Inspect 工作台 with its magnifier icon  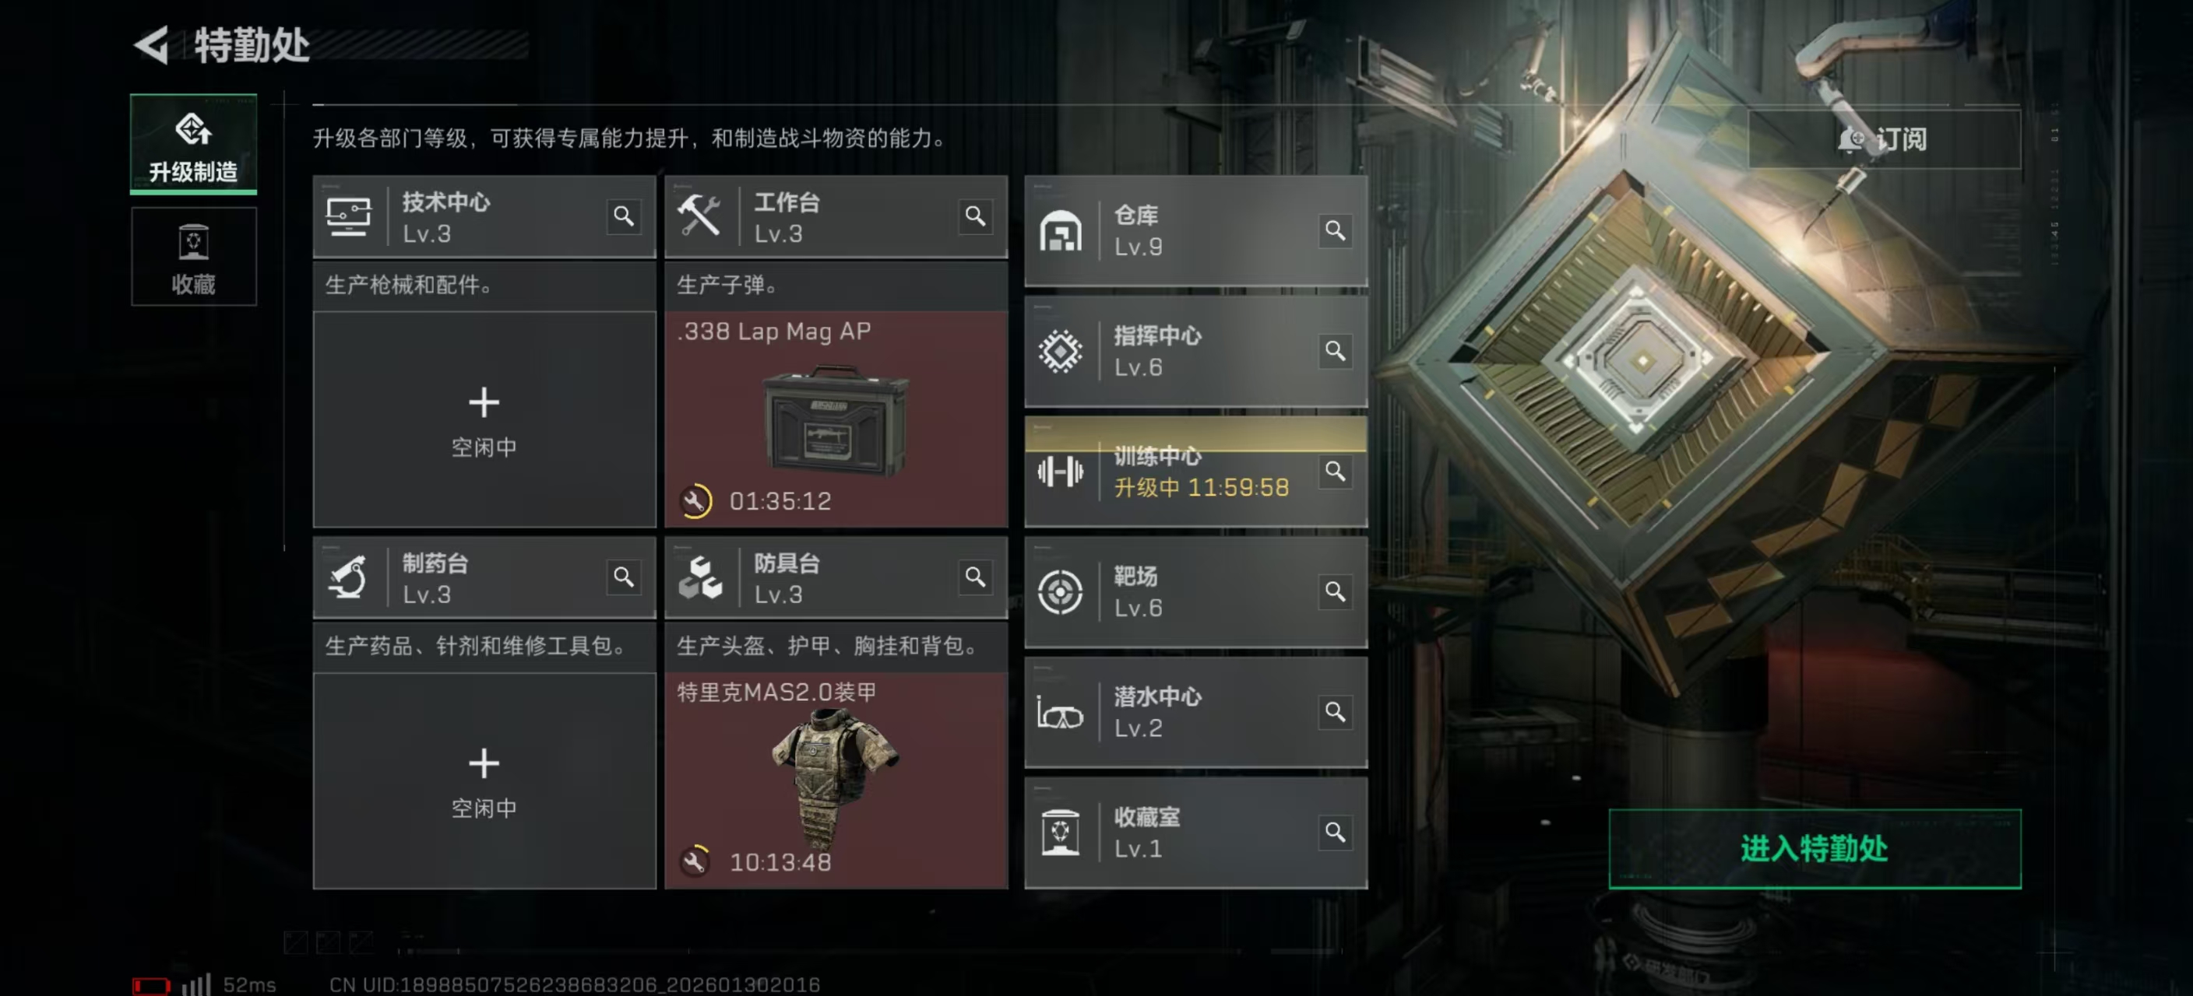point(976,217)
